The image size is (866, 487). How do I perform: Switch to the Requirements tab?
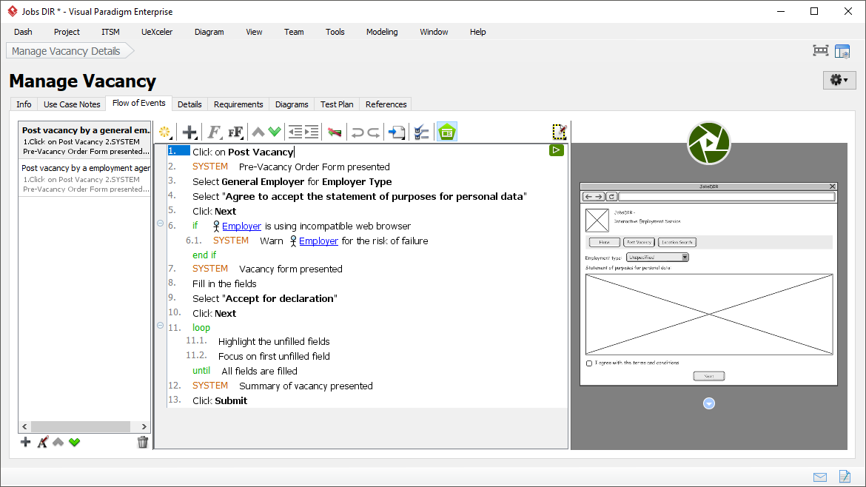(x=238, y=104)
